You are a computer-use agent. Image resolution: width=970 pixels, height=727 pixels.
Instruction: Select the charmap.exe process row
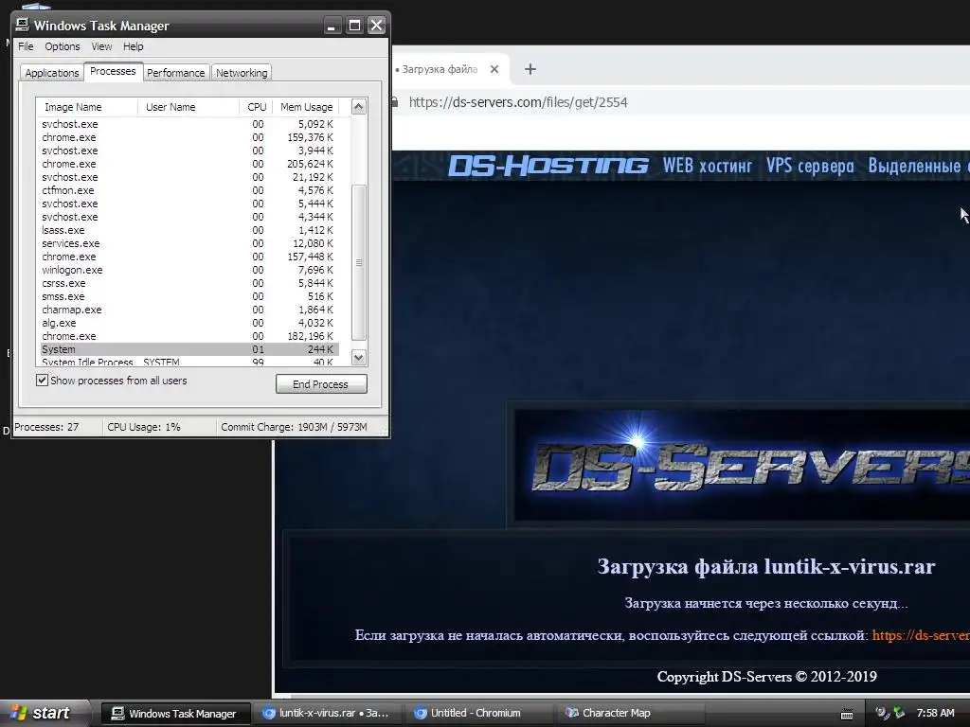pyautogui.click(x=189, y=310)
